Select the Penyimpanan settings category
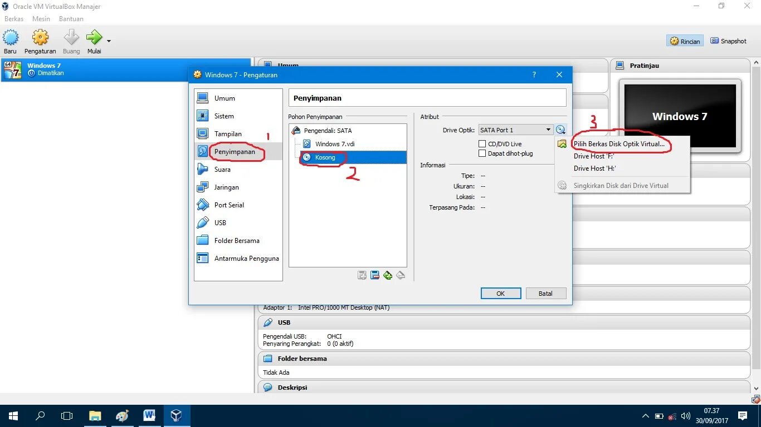This screenshot has width=761, height=427. click(x=238, y=152)
